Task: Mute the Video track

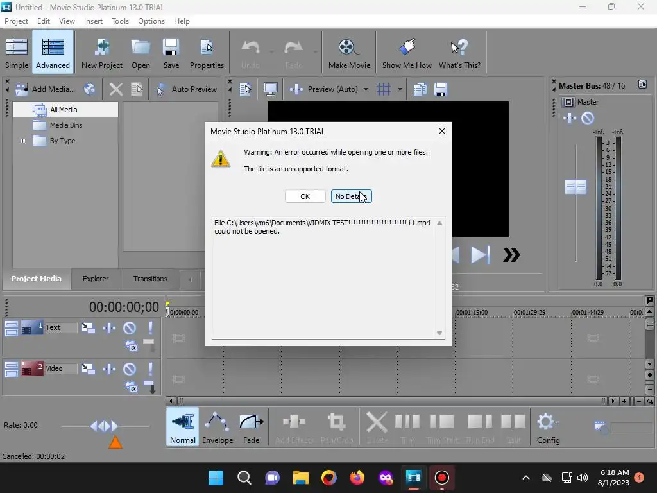Action: (130, 369)
